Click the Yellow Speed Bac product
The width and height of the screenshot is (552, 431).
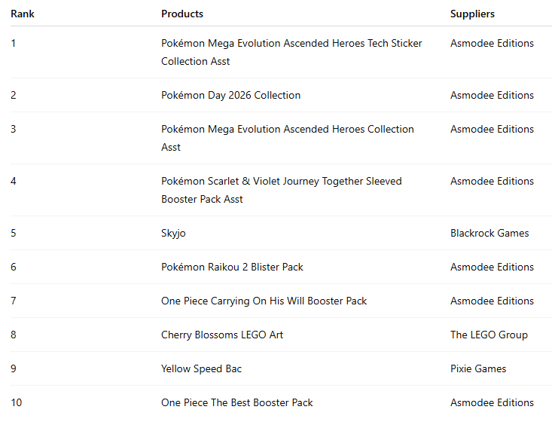coord(201,368)
